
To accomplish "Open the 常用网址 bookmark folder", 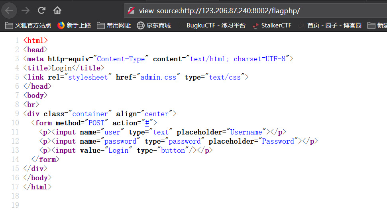I will pos(114,25).
